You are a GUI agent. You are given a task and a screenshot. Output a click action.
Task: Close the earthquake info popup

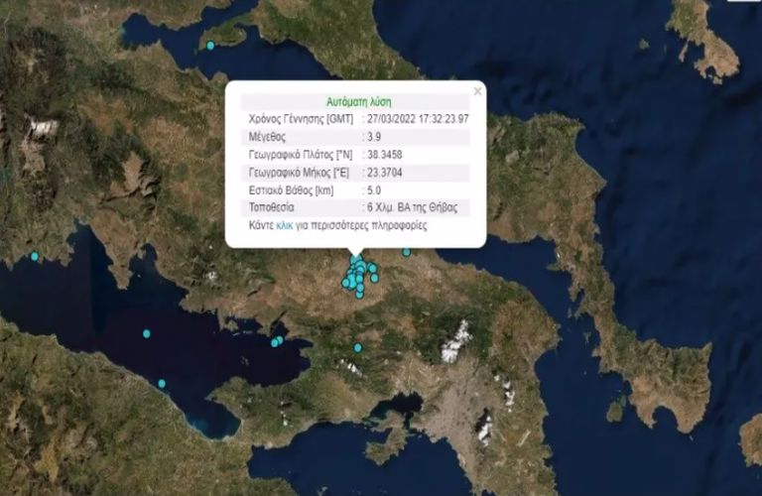click(x=477, y=91)
